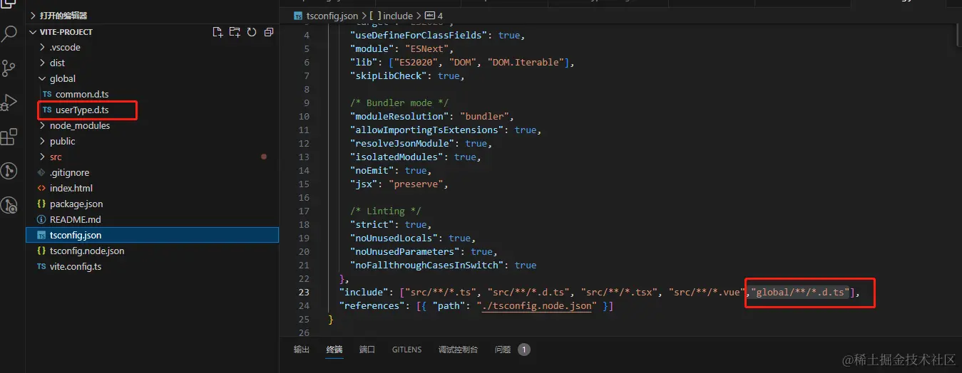Open the Explorer view icon
962x373 pixels.
click(9, 4)
